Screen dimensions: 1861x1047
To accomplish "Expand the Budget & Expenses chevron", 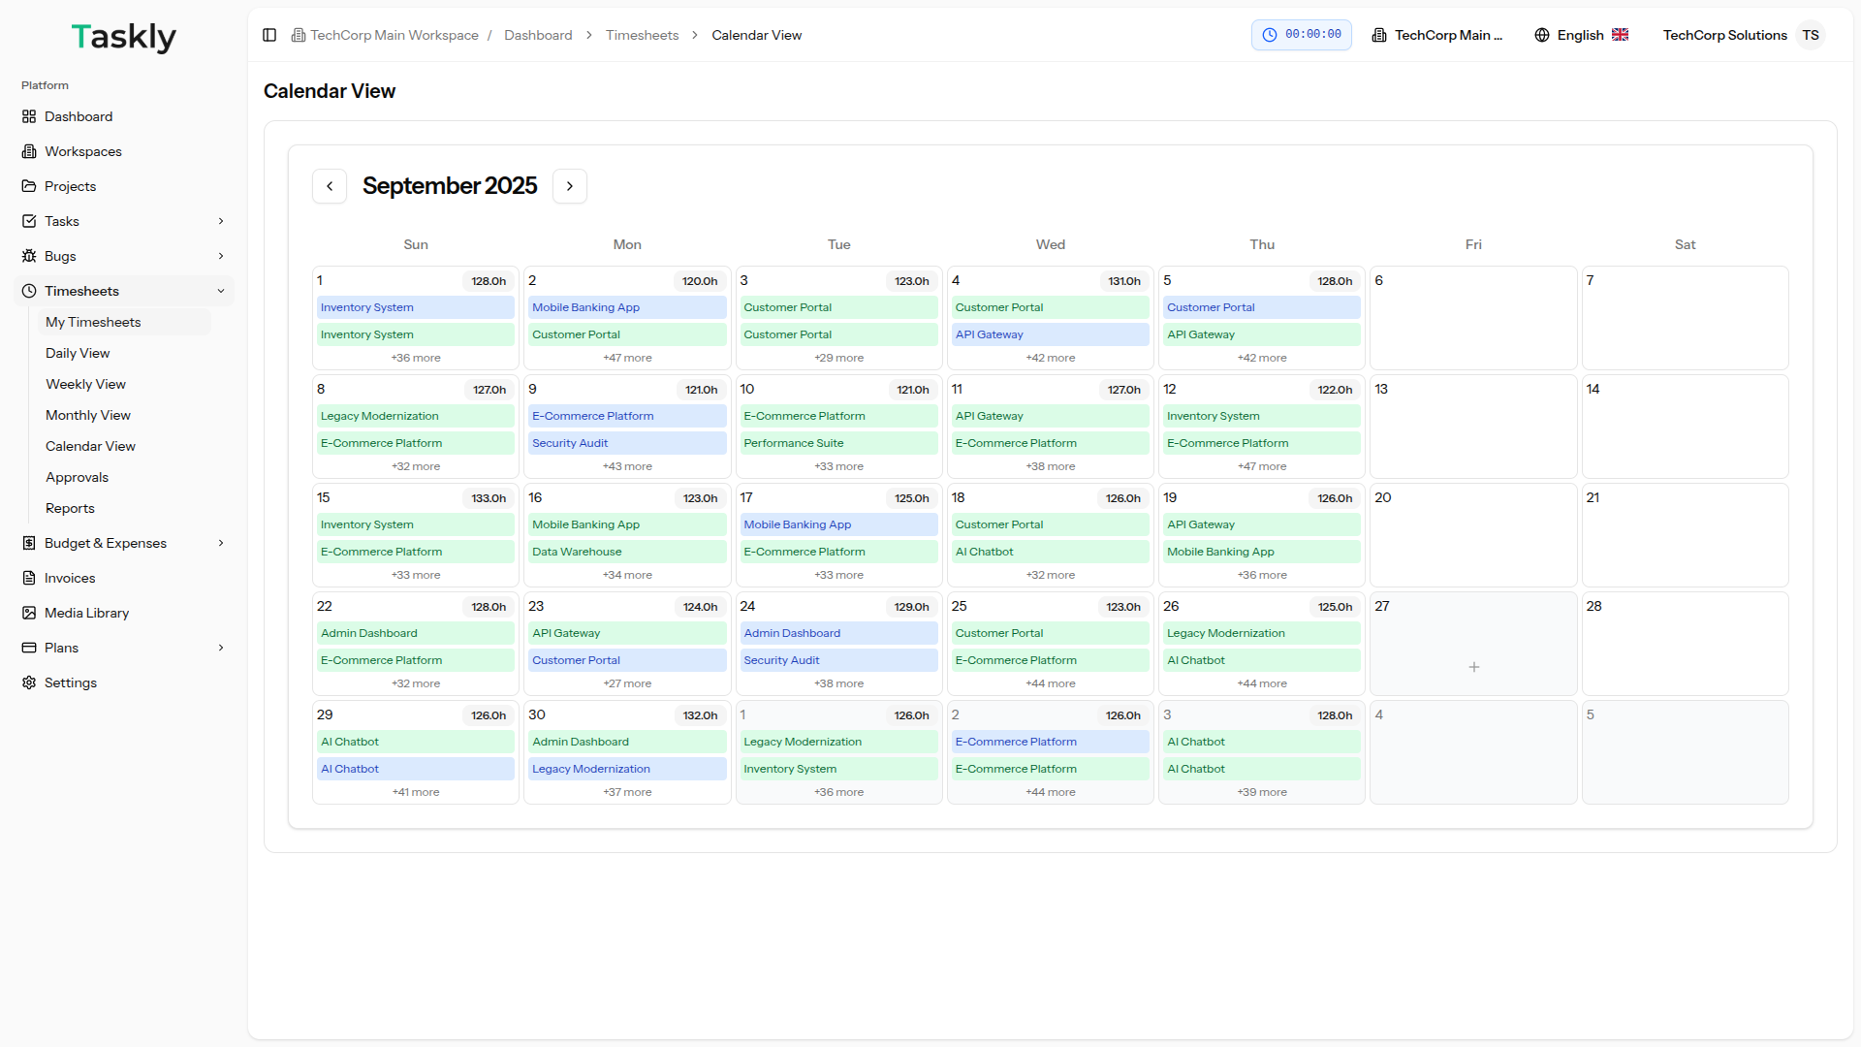I will click(221, 543).
